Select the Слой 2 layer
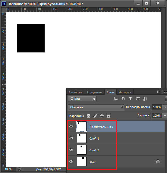167x173 pixels. 116,150
